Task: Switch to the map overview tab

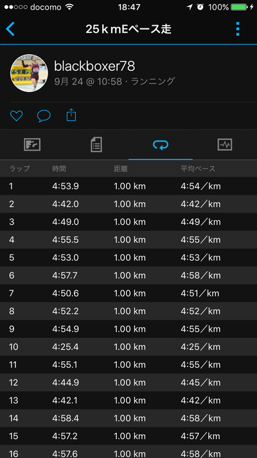Action: [32, 144]
